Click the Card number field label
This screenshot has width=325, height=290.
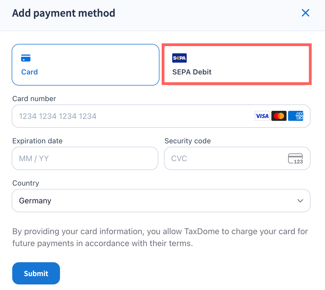(x=34, y=99)
